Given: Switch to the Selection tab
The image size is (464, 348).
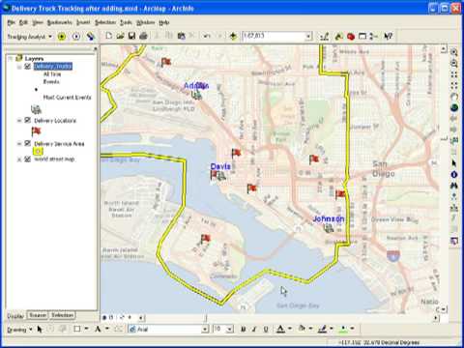Looking at the screenshot, I should point(63,315).
